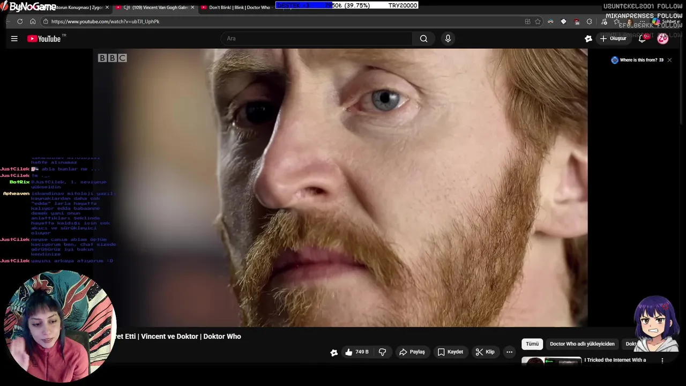Screen dimensions: 686x386
Task: Close the Vincent Van Gogh Galer tab
Action: (192, 8)
